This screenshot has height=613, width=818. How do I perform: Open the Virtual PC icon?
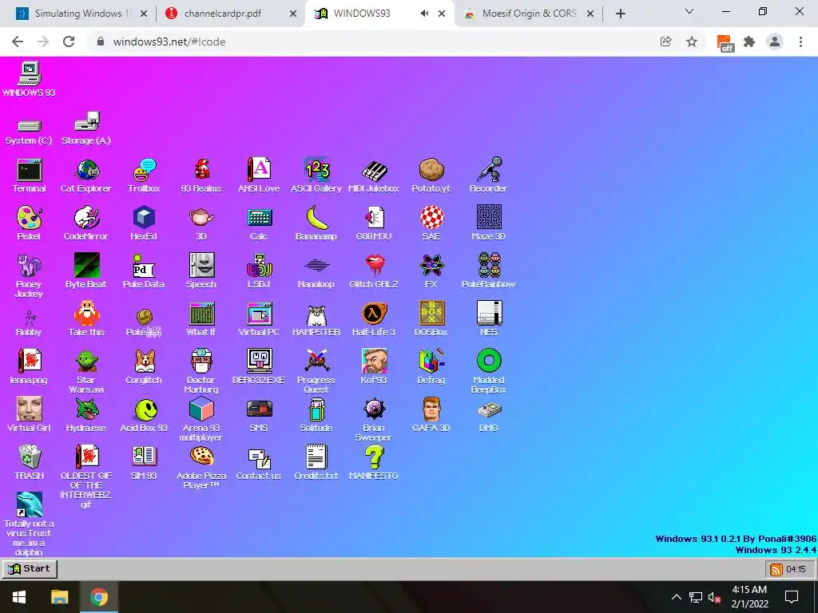coord(259,319)
